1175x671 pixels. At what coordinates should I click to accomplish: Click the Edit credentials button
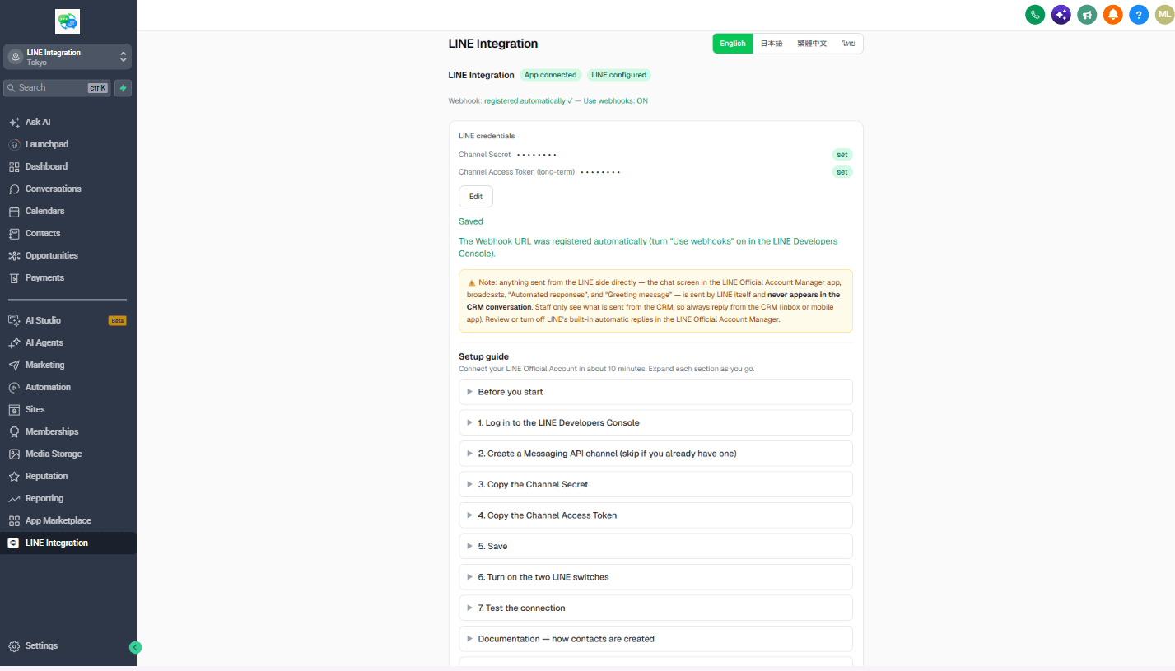[476, 197]
